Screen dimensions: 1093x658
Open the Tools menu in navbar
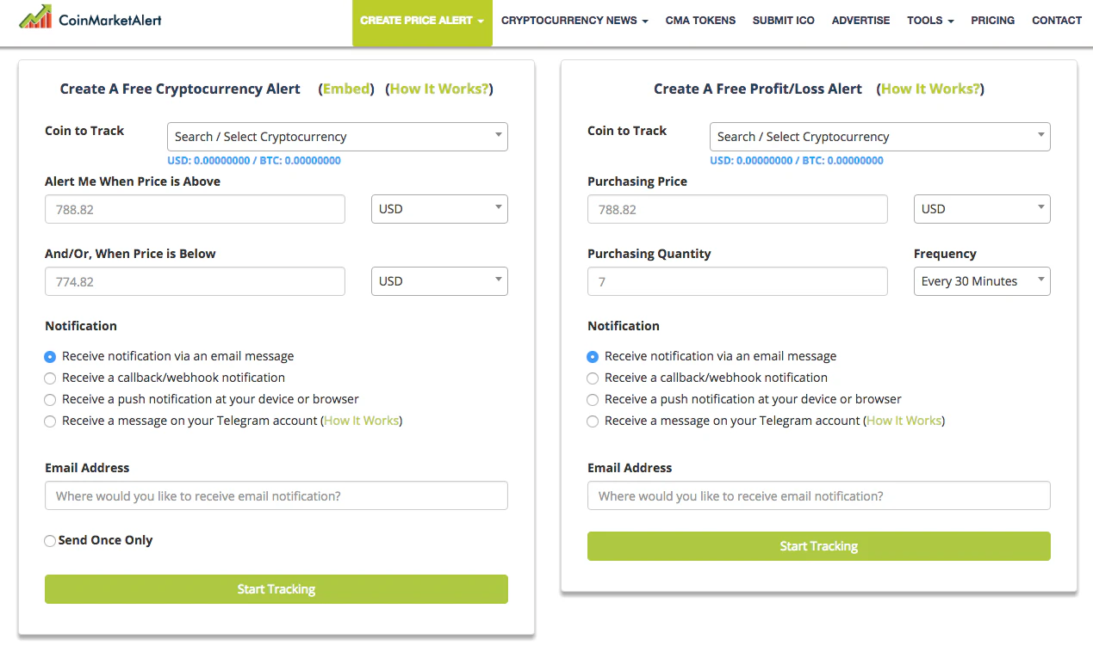point(930,21)
